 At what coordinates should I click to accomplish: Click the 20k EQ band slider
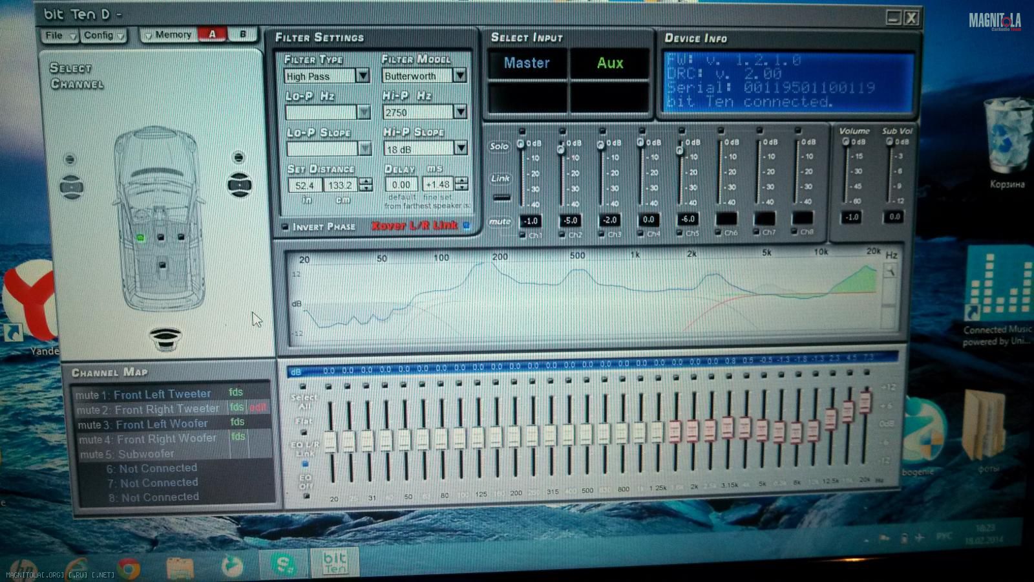[x=865, y=402]
